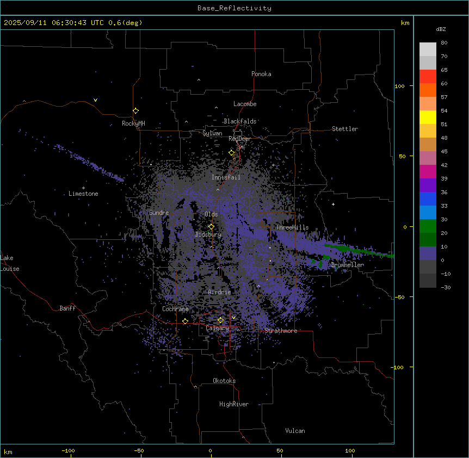Pick the light grey 70–80 dBZ legend swatch
Viewport: 469px width, 458px height.
[428, 49]
